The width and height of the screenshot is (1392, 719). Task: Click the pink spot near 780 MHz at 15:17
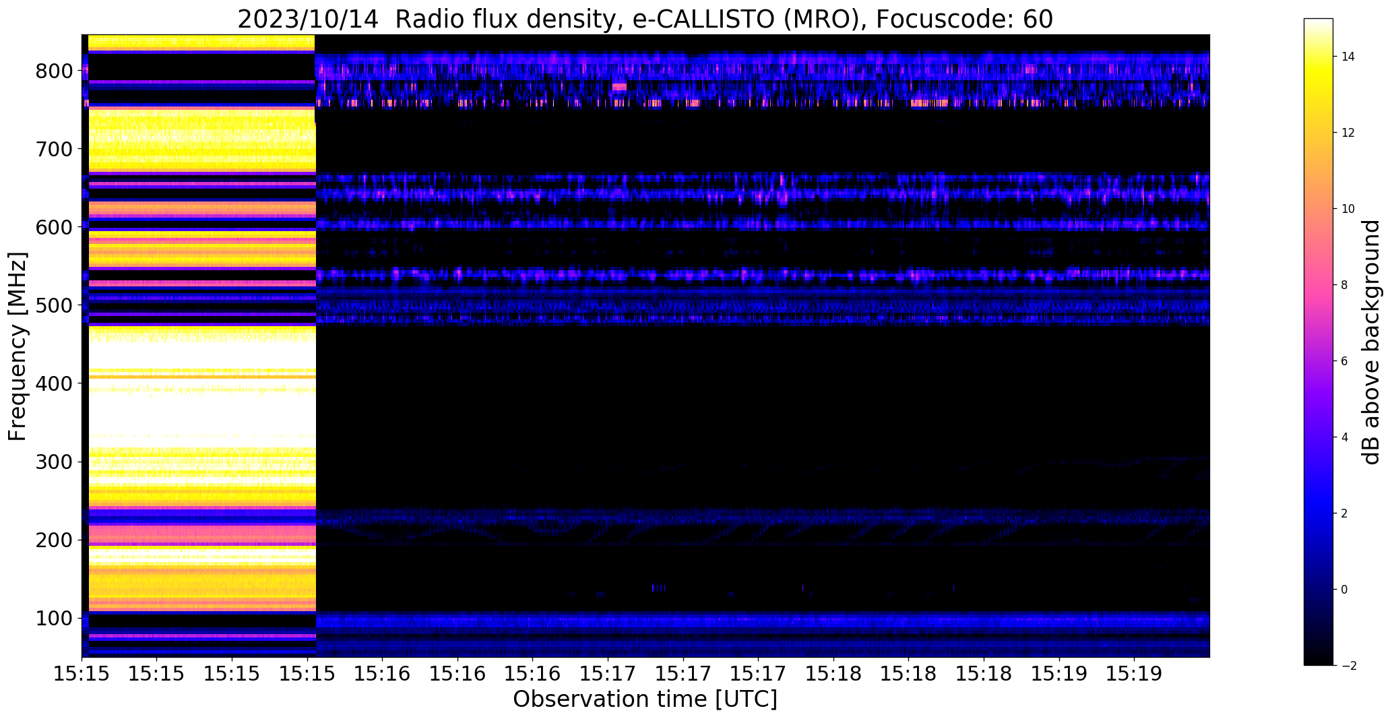619,86
